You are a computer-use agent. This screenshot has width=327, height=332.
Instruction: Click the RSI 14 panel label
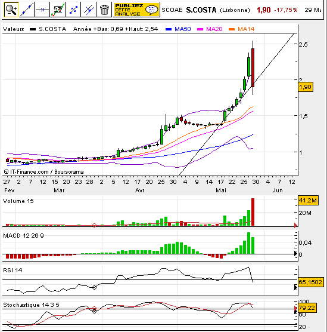13,270
